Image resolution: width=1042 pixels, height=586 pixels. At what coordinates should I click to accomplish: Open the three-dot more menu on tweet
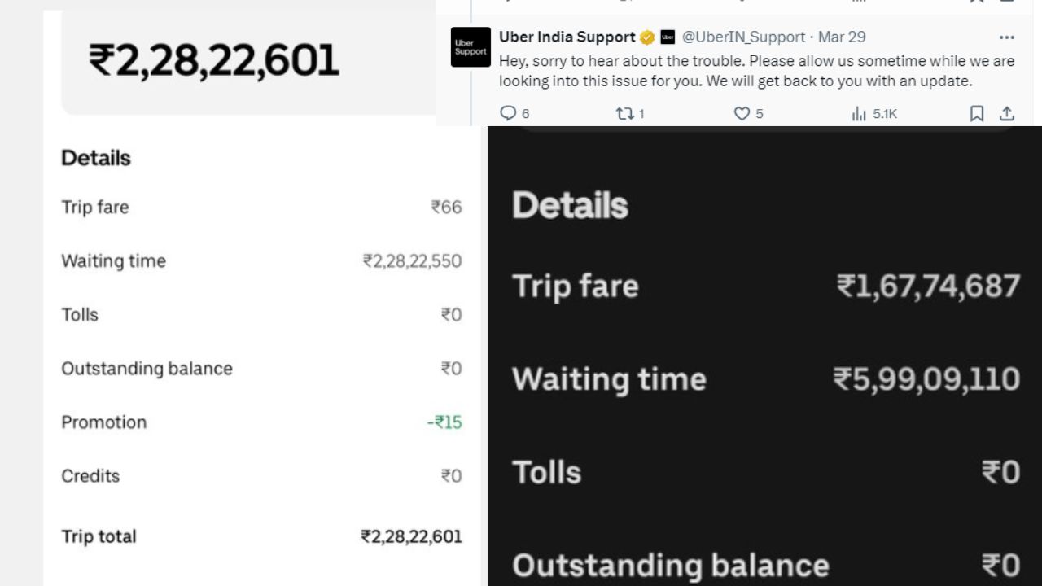pos(1006,37)
